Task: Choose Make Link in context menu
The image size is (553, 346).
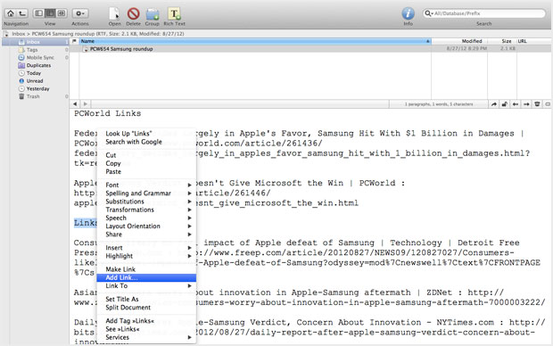Action: click(146, 269)
